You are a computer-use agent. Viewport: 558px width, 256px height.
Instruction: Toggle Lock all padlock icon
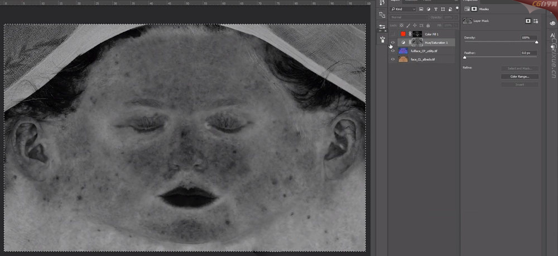[428, 26]
